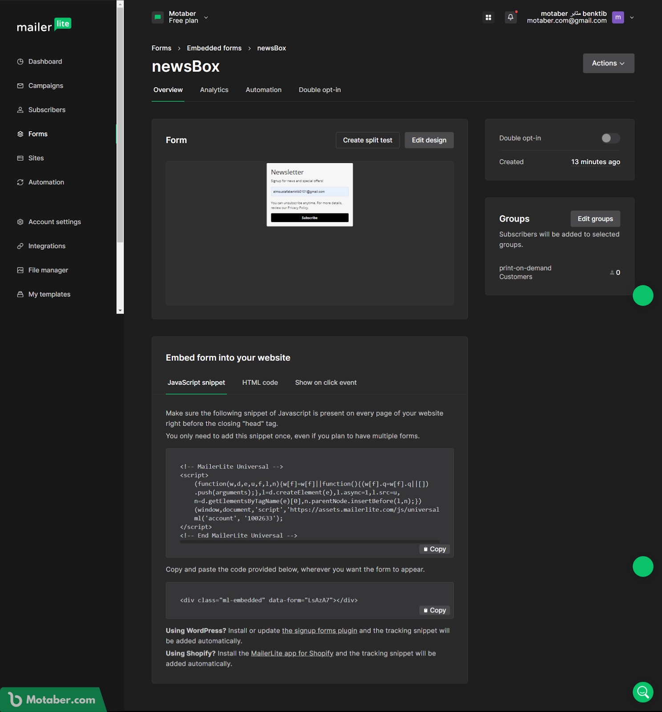
Task: Click the horizontal code scrollbar
Action: [310, 542]
